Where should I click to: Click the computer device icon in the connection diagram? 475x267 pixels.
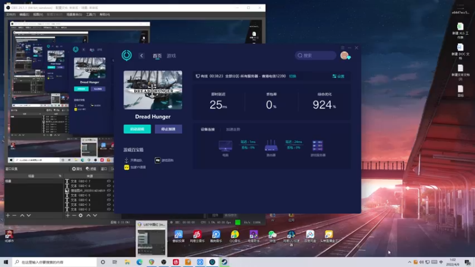[226, 145]
